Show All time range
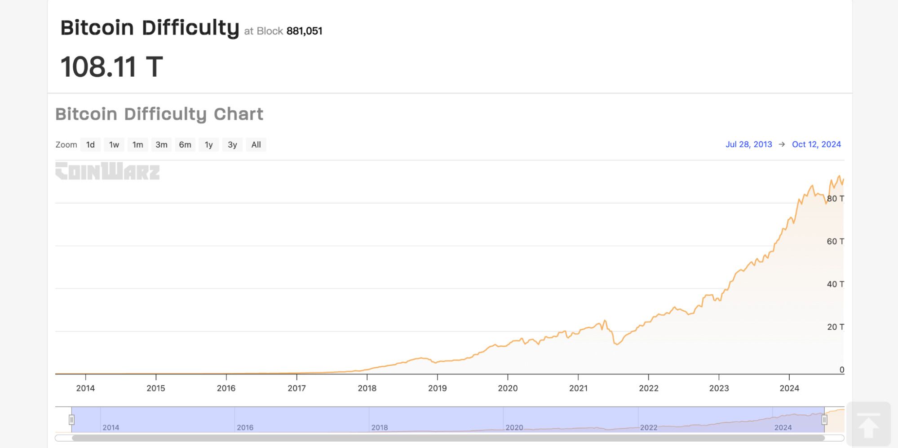898x448 pixels. [x=256, y=145]
